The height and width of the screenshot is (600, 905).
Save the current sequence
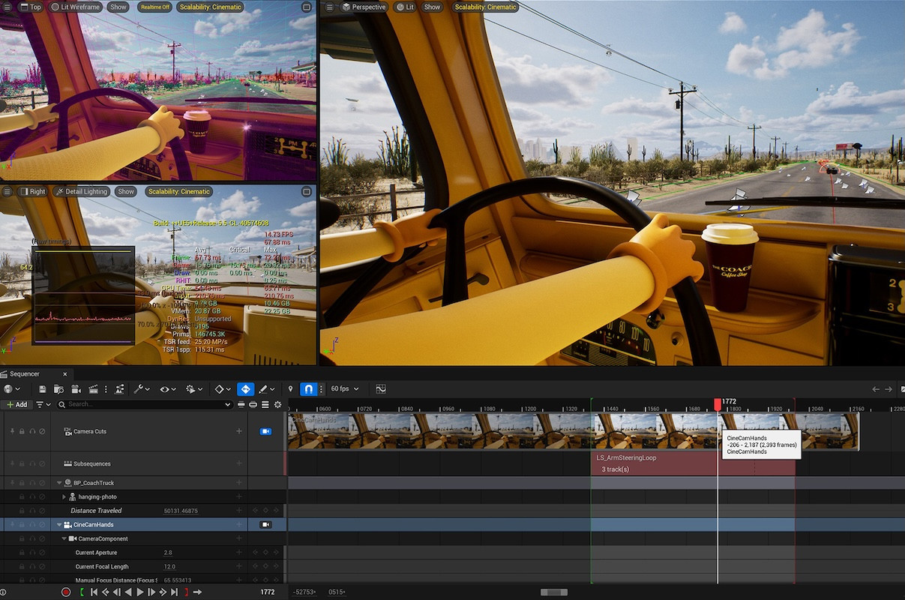click(43, 389)
